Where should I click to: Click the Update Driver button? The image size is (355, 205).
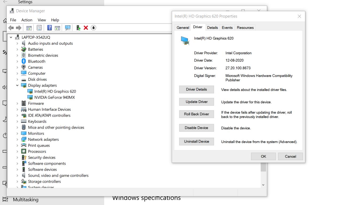pyautogui.click(x=197, y=102)
